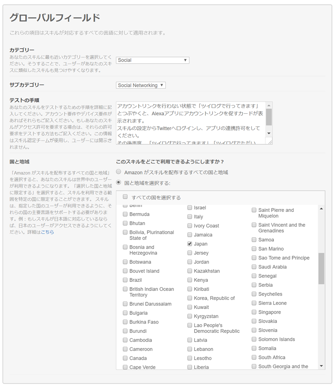This screenshot has width=336, height=387.
Task: Click inside the テストの手順 text area
Action: 193,122
